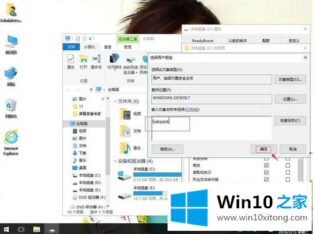
Task: Toggle 列出文件夹内容 Allow checkbox
Action: coord(266,179)
